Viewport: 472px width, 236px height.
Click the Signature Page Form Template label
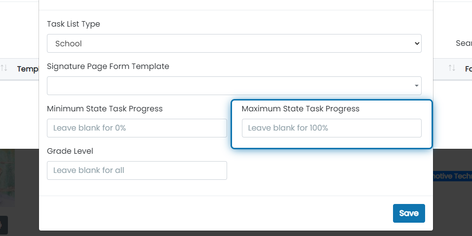108,67
